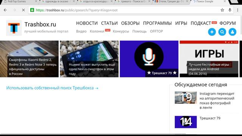Click the blue plus add button
Viewport: 242px width, 136px height.
tap(212, 32)
